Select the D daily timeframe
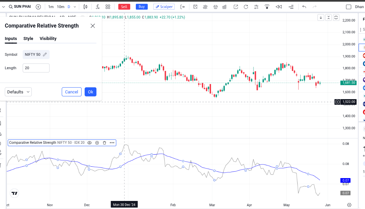Screen dimensions: 365x209 69,7
